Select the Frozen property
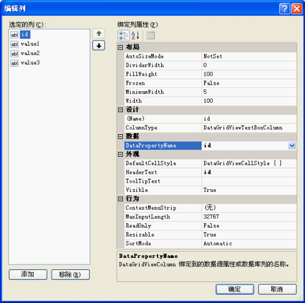The width and height of the screenshot is (305, 303). [x=163, y=83]
